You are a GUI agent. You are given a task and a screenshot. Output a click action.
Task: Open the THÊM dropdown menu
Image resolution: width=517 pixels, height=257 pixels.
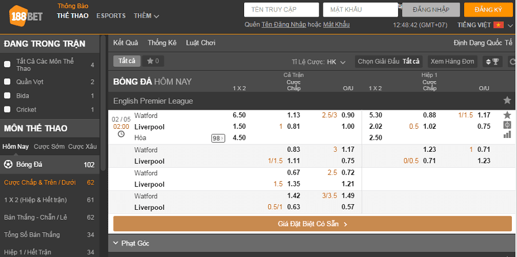(x=146, y=16)
